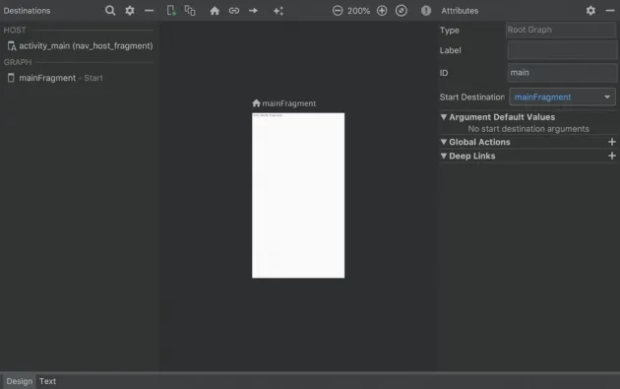The image size is (620, 389).
Task: Click the Type field showing Root Graph
Action: click(x=561, y=30)
